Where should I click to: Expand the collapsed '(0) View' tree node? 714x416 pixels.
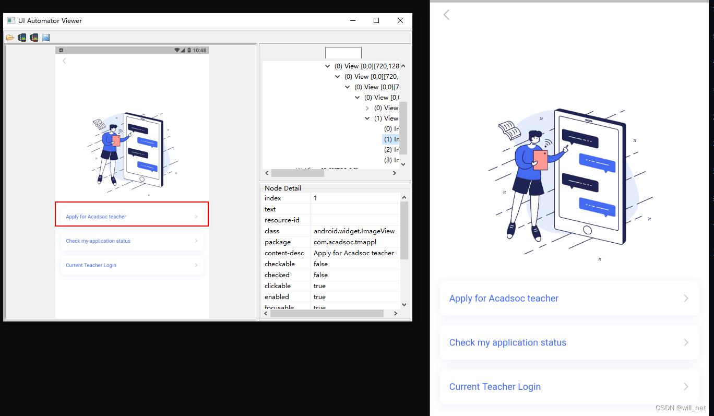pyautogui.click(x=367, y=108)
